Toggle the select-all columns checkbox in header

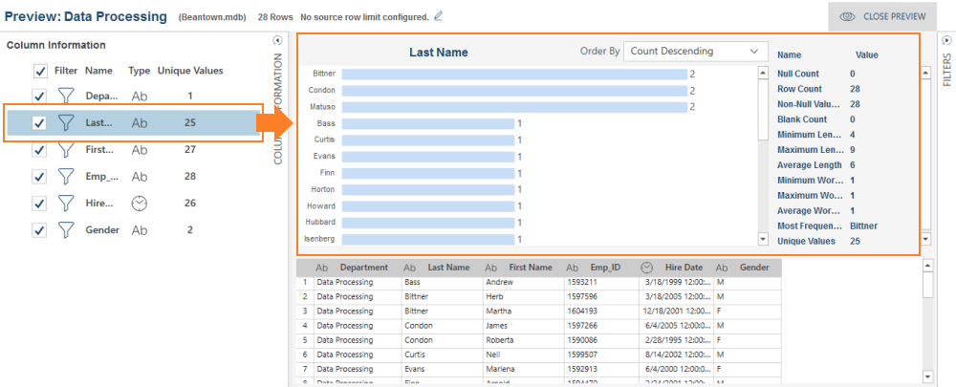[x=40, y=71]
